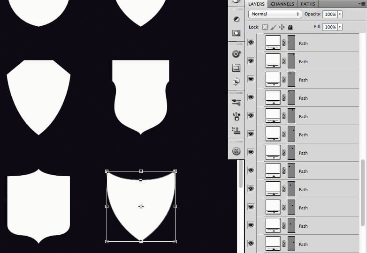Toggle Lock transparent pixels
The height and width of the screenshot is (253, 367).
(x=265, y=27)
